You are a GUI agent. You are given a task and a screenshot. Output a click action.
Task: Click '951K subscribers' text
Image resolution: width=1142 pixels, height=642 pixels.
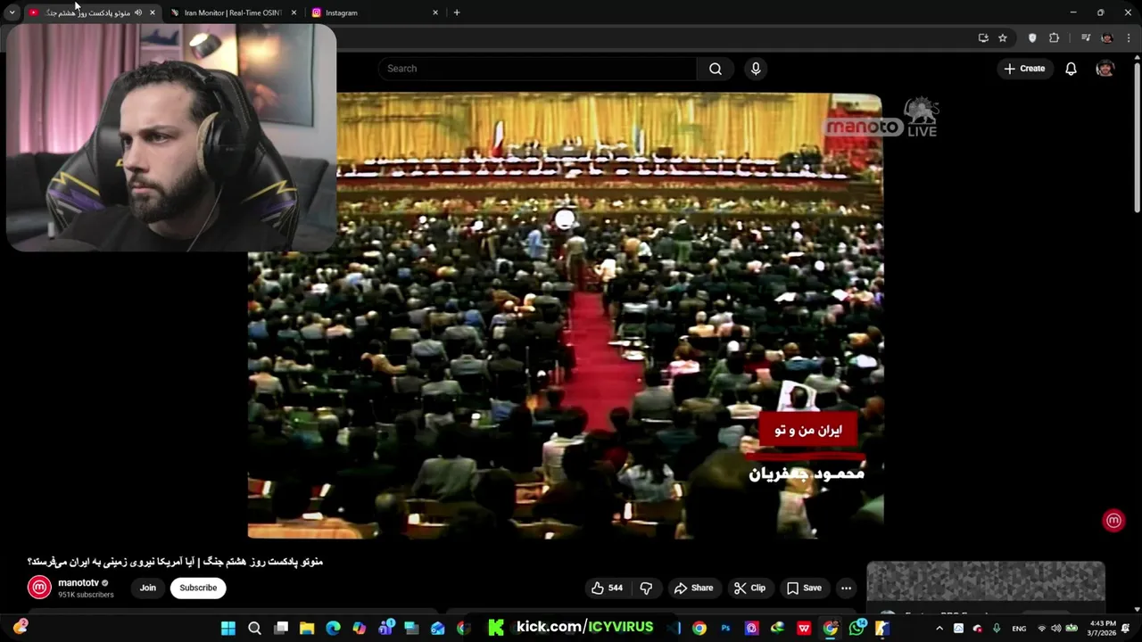[86, 595]
